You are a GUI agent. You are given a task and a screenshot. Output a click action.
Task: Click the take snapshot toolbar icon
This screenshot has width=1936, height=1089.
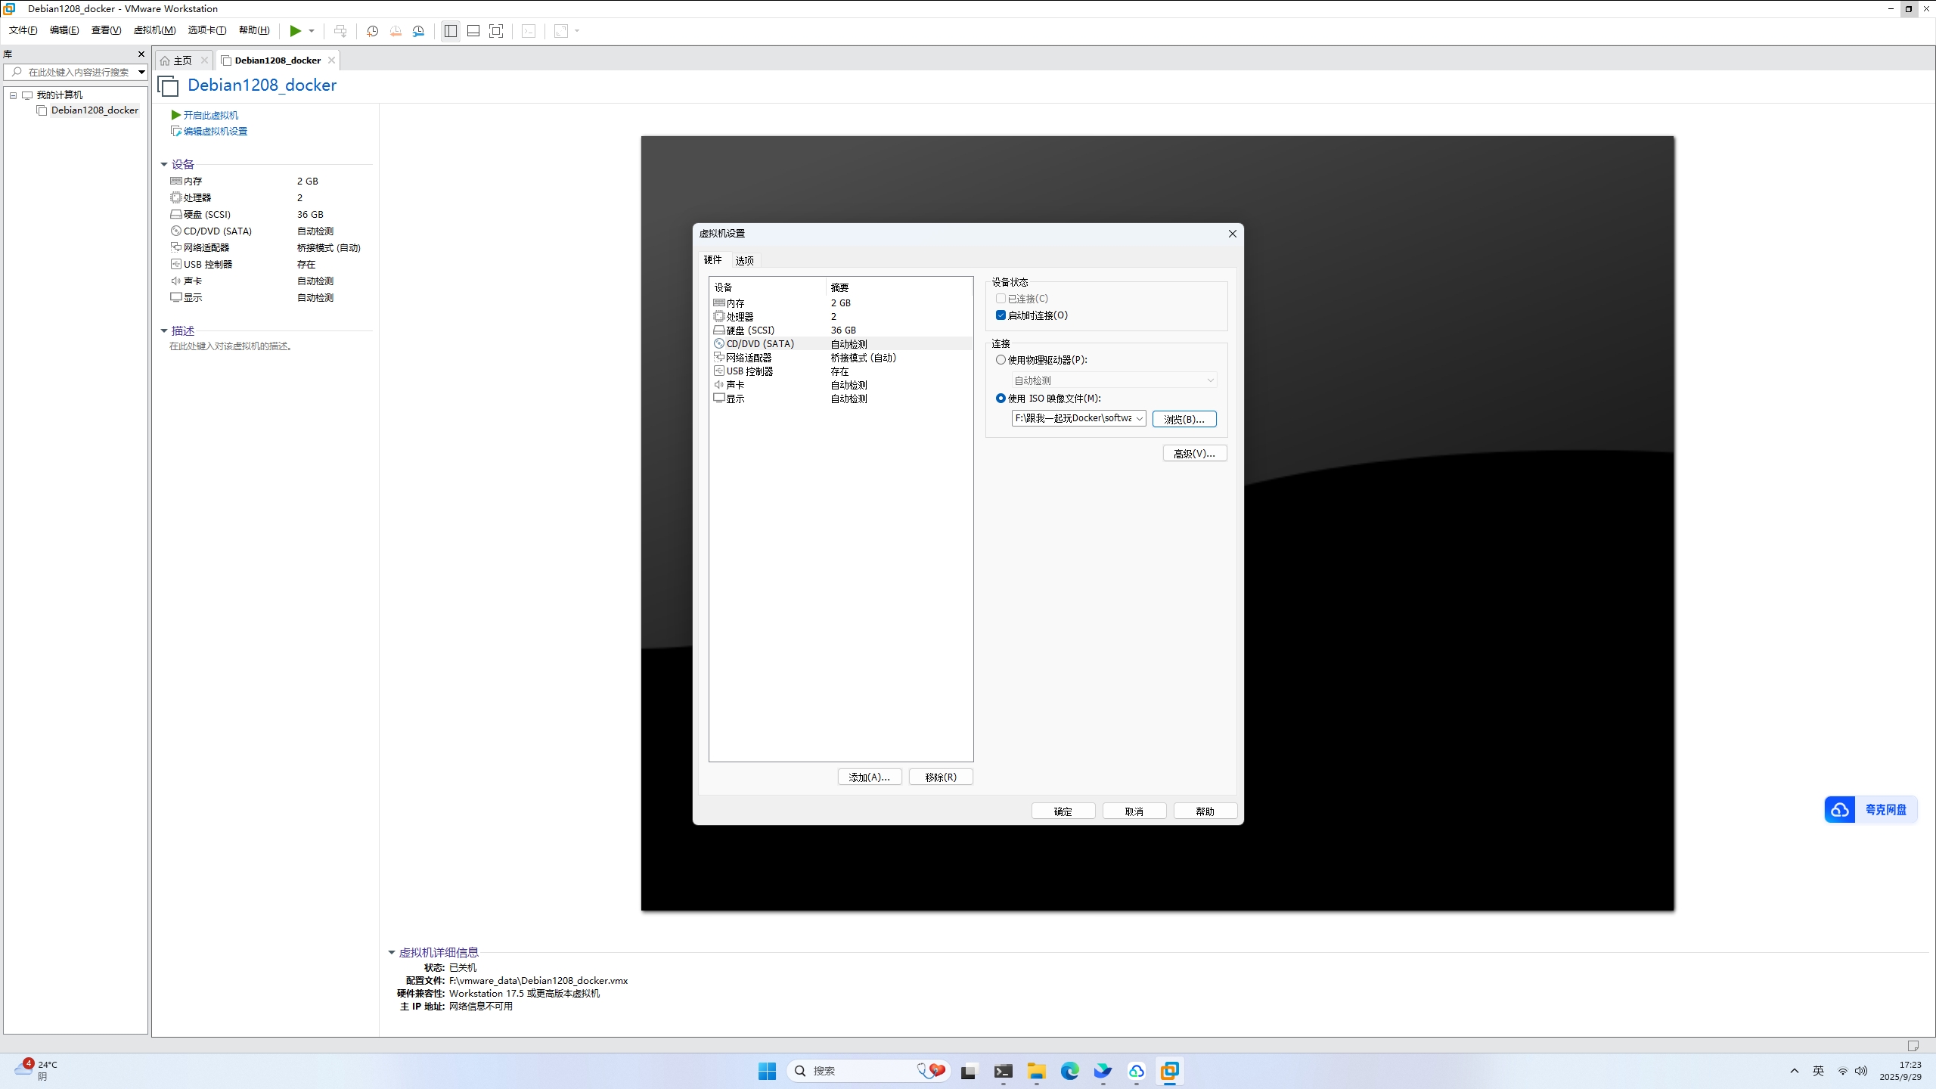pos(372,31)
